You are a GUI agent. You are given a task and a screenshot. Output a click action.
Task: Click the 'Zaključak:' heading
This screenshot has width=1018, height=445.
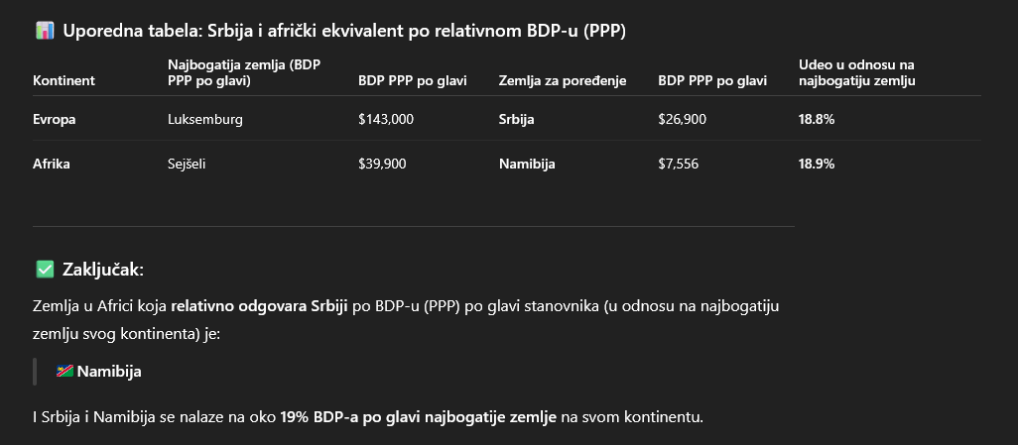pos(102,270)
